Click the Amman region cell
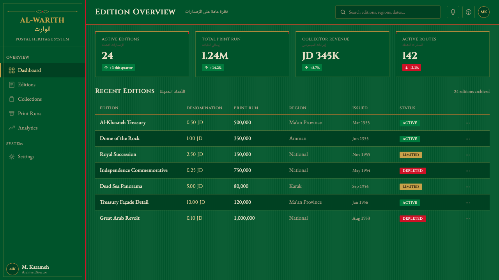 [298, 138]
